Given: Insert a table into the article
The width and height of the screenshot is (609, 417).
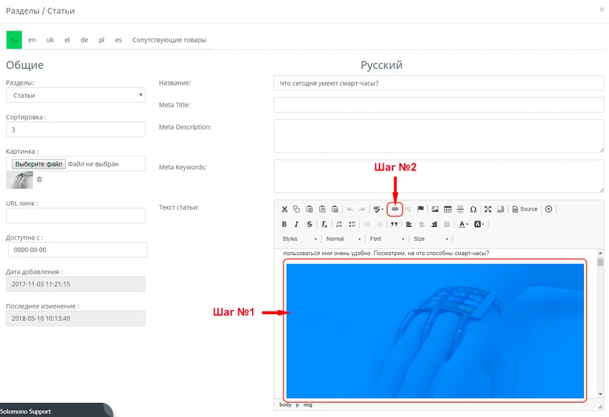Looking at the screenshot, I should coord(447,209).
